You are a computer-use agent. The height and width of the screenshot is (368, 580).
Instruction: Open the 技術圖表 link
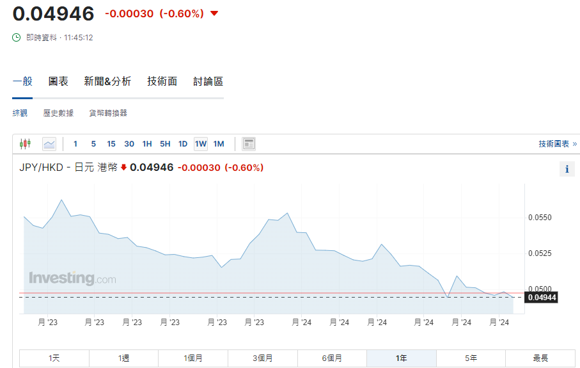click(558, 144)
